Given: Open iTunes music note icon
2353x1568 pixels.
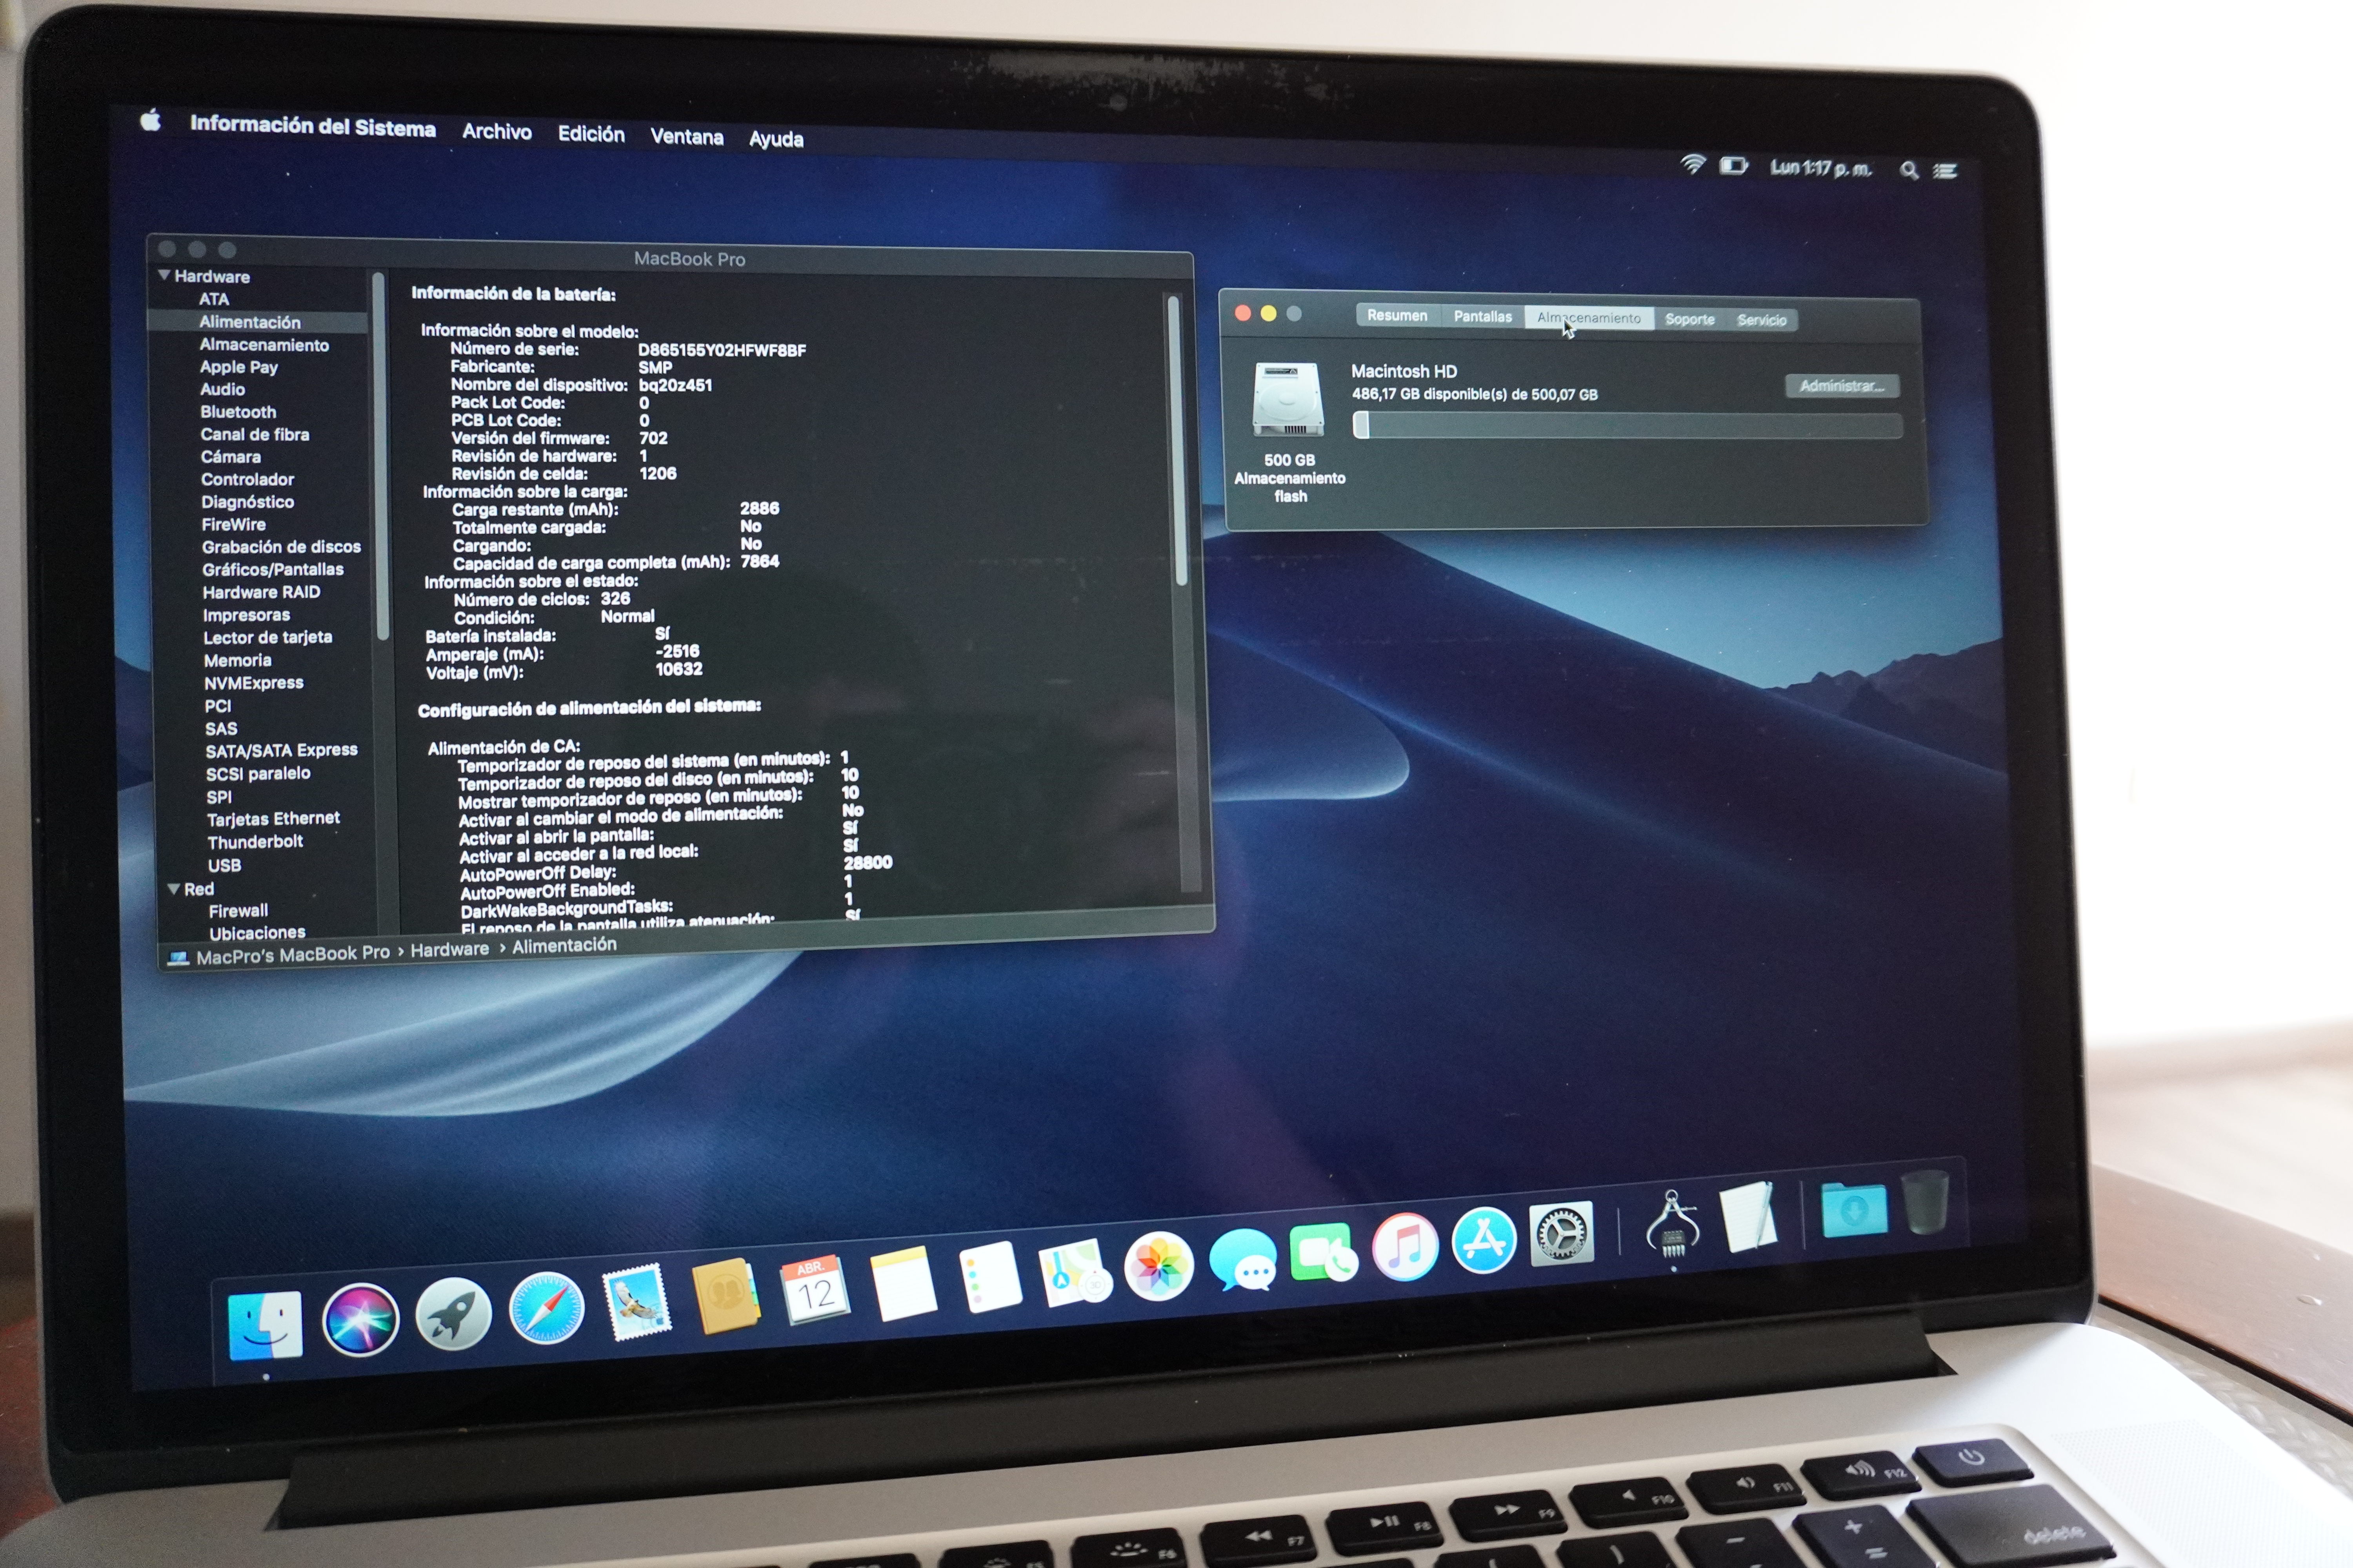Looking at the screenshot, I should click(1406, 1246).
